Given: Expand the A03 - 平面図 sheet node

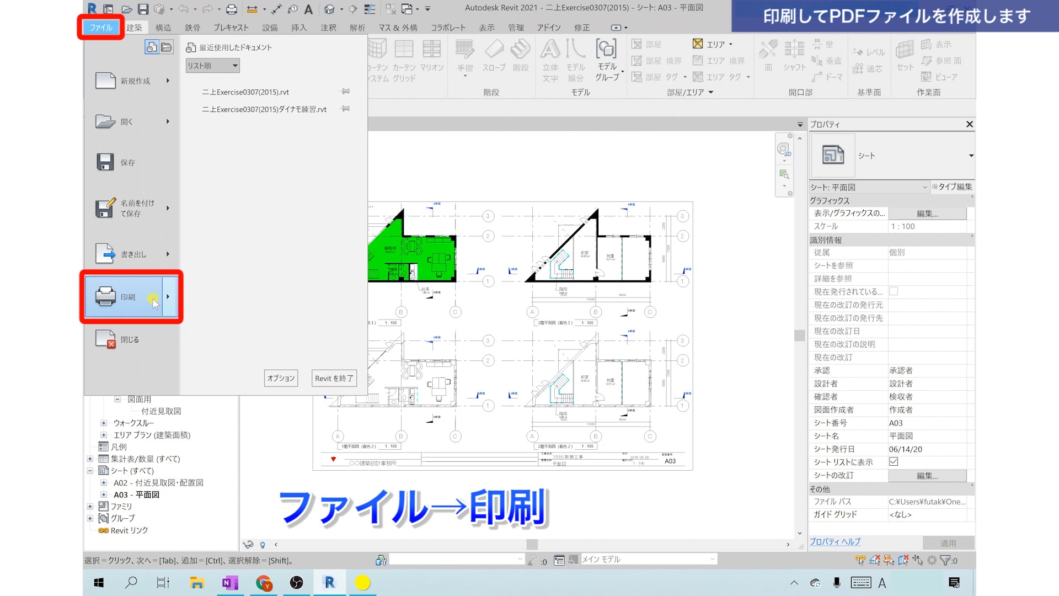Looking at the screenshot, I should pyautogui.click(x=103, y=494).
